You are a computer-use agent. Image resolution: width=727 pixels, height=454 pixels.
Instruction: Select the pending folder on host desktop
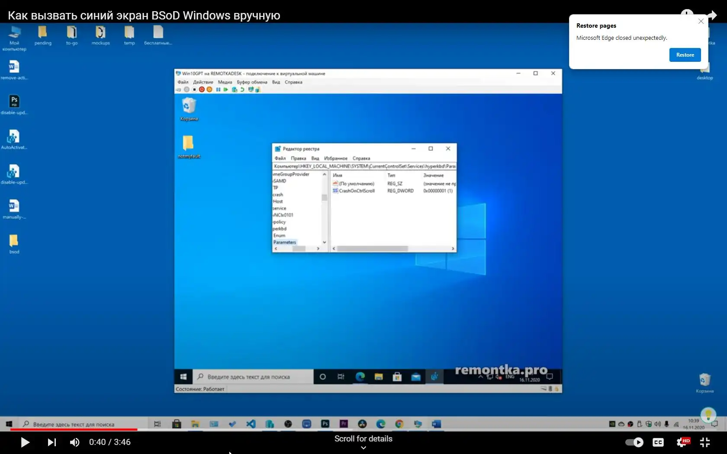(43, 35)
